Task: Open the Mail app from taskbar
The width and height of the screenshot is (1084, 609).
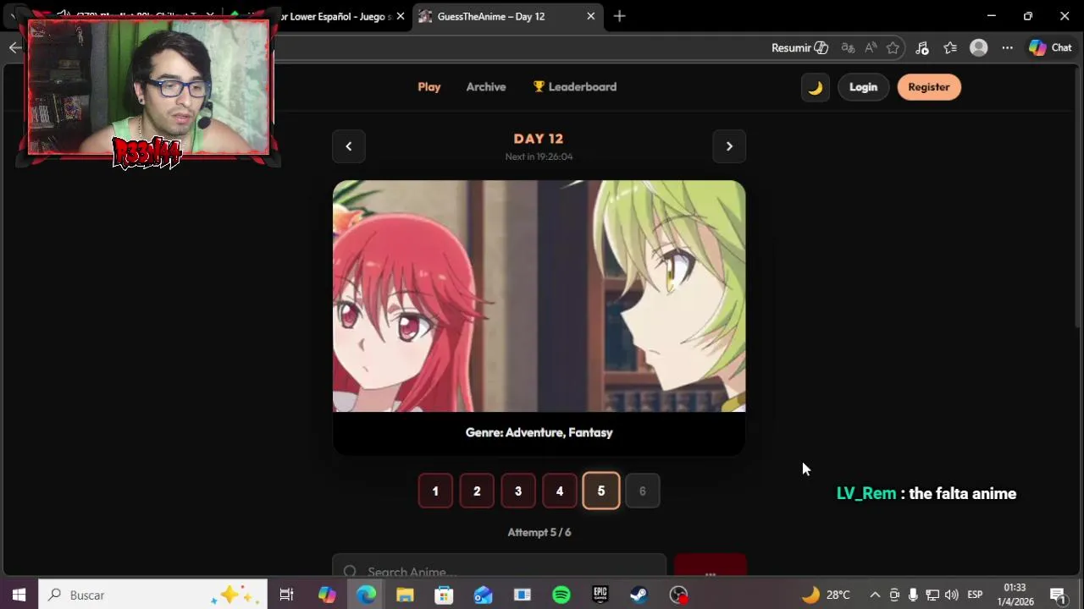Action: click(483, 595)
